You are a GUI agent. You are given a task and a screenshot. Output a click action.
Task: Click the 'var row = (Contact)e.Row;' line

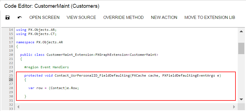point(56,88)
